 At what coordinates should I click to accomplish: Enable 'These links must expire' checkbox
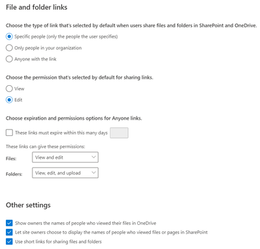pos(9,133)
